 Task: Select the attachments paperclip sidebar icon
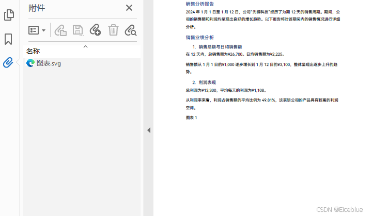pyautogui.click(x=8, y=62)
